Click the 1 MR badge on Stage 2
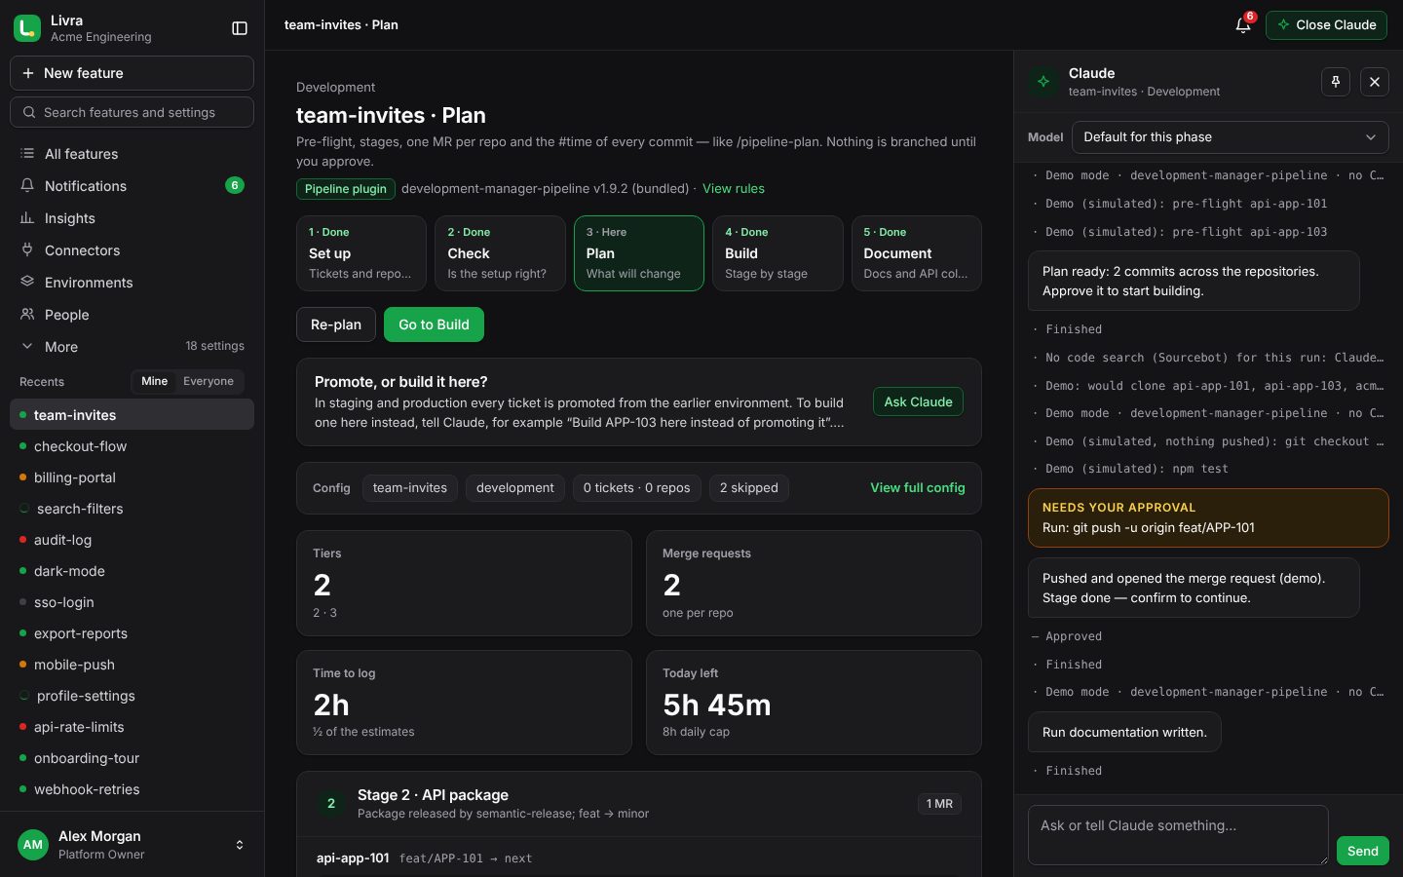The image size is (1403, 877). [x=939, y=804]
